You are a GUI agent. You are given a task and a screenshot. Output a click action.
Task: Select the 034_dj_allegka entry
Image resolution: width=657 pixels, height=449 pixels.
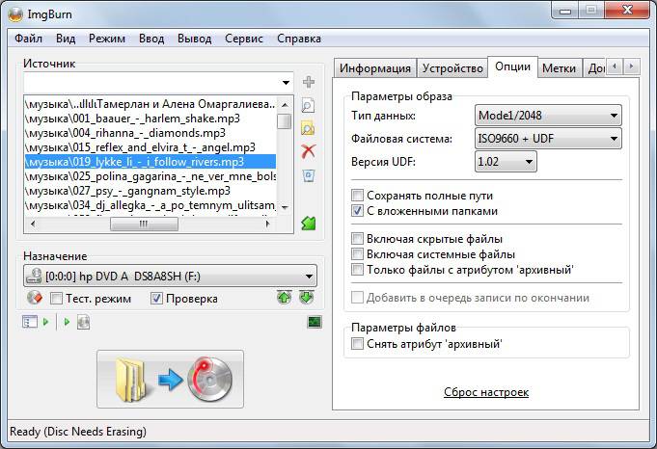pos(150,205)
